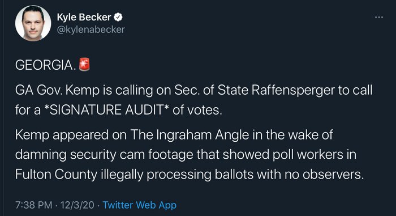Click the words Fulton County
396x216 pixels.
(56, 175)
